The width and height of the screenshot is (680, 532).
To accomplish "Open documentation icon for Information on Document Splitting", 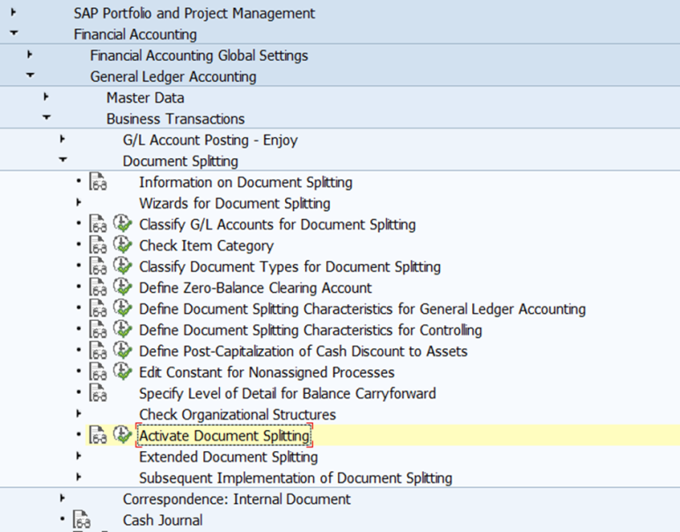I will (x=98, y=182).
